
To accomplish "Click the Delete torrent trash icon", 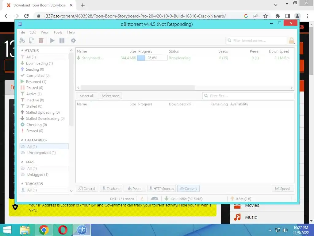I will click(41, 41).
